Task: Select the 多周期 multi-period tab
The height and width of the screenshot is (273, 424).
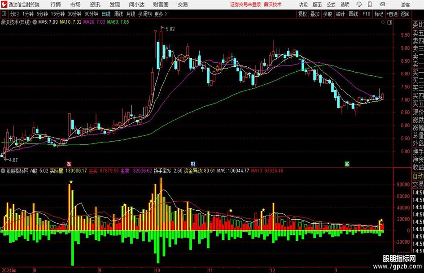Action: [x=145, y=14]
